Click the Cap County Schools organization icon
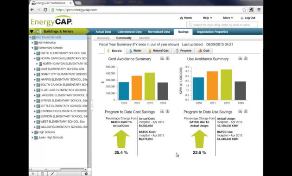 33,38
